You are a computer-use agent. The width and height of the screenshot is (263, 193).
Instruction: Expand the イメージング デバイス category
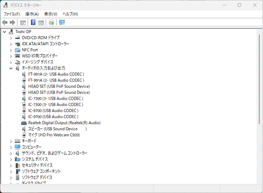tap(11, 63)
